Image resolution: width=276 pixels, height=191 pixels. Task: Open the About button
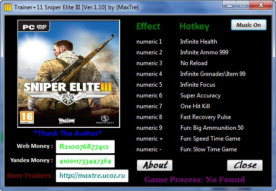pyautogui.click(x=154, y=165)
